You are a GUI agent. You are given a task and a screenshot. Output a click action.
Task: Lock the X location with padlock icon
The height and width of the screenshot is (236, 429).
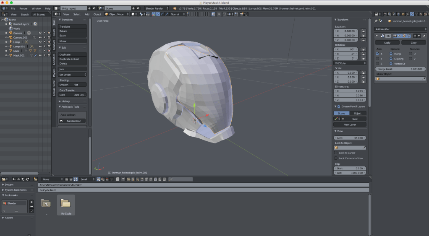coord(363,31)
